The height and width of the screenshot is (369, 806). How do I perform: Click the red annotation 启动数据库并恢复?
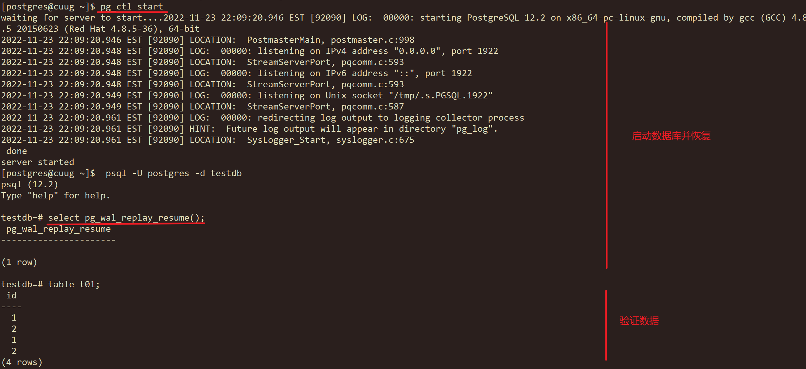[x=671, y=136]
